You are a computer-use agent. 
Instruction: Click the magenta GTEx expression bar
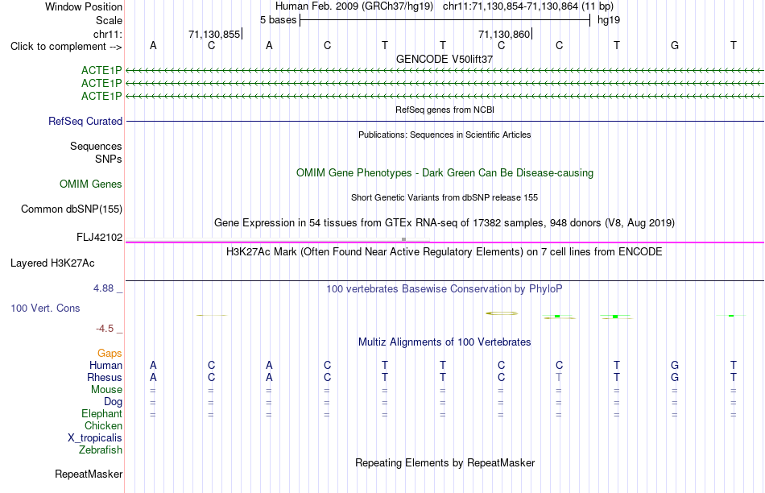(x=445, y=242)
